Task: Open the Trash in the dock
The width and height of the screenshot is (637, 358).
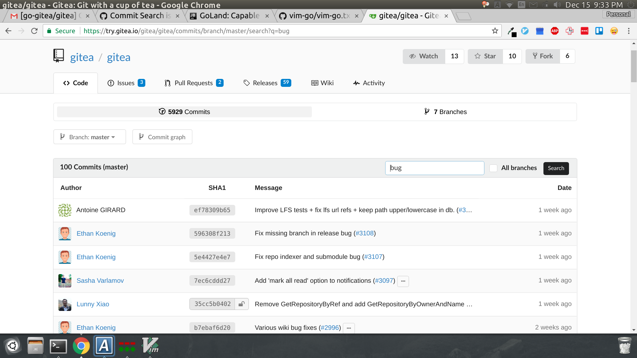Action: click(625, 345)
